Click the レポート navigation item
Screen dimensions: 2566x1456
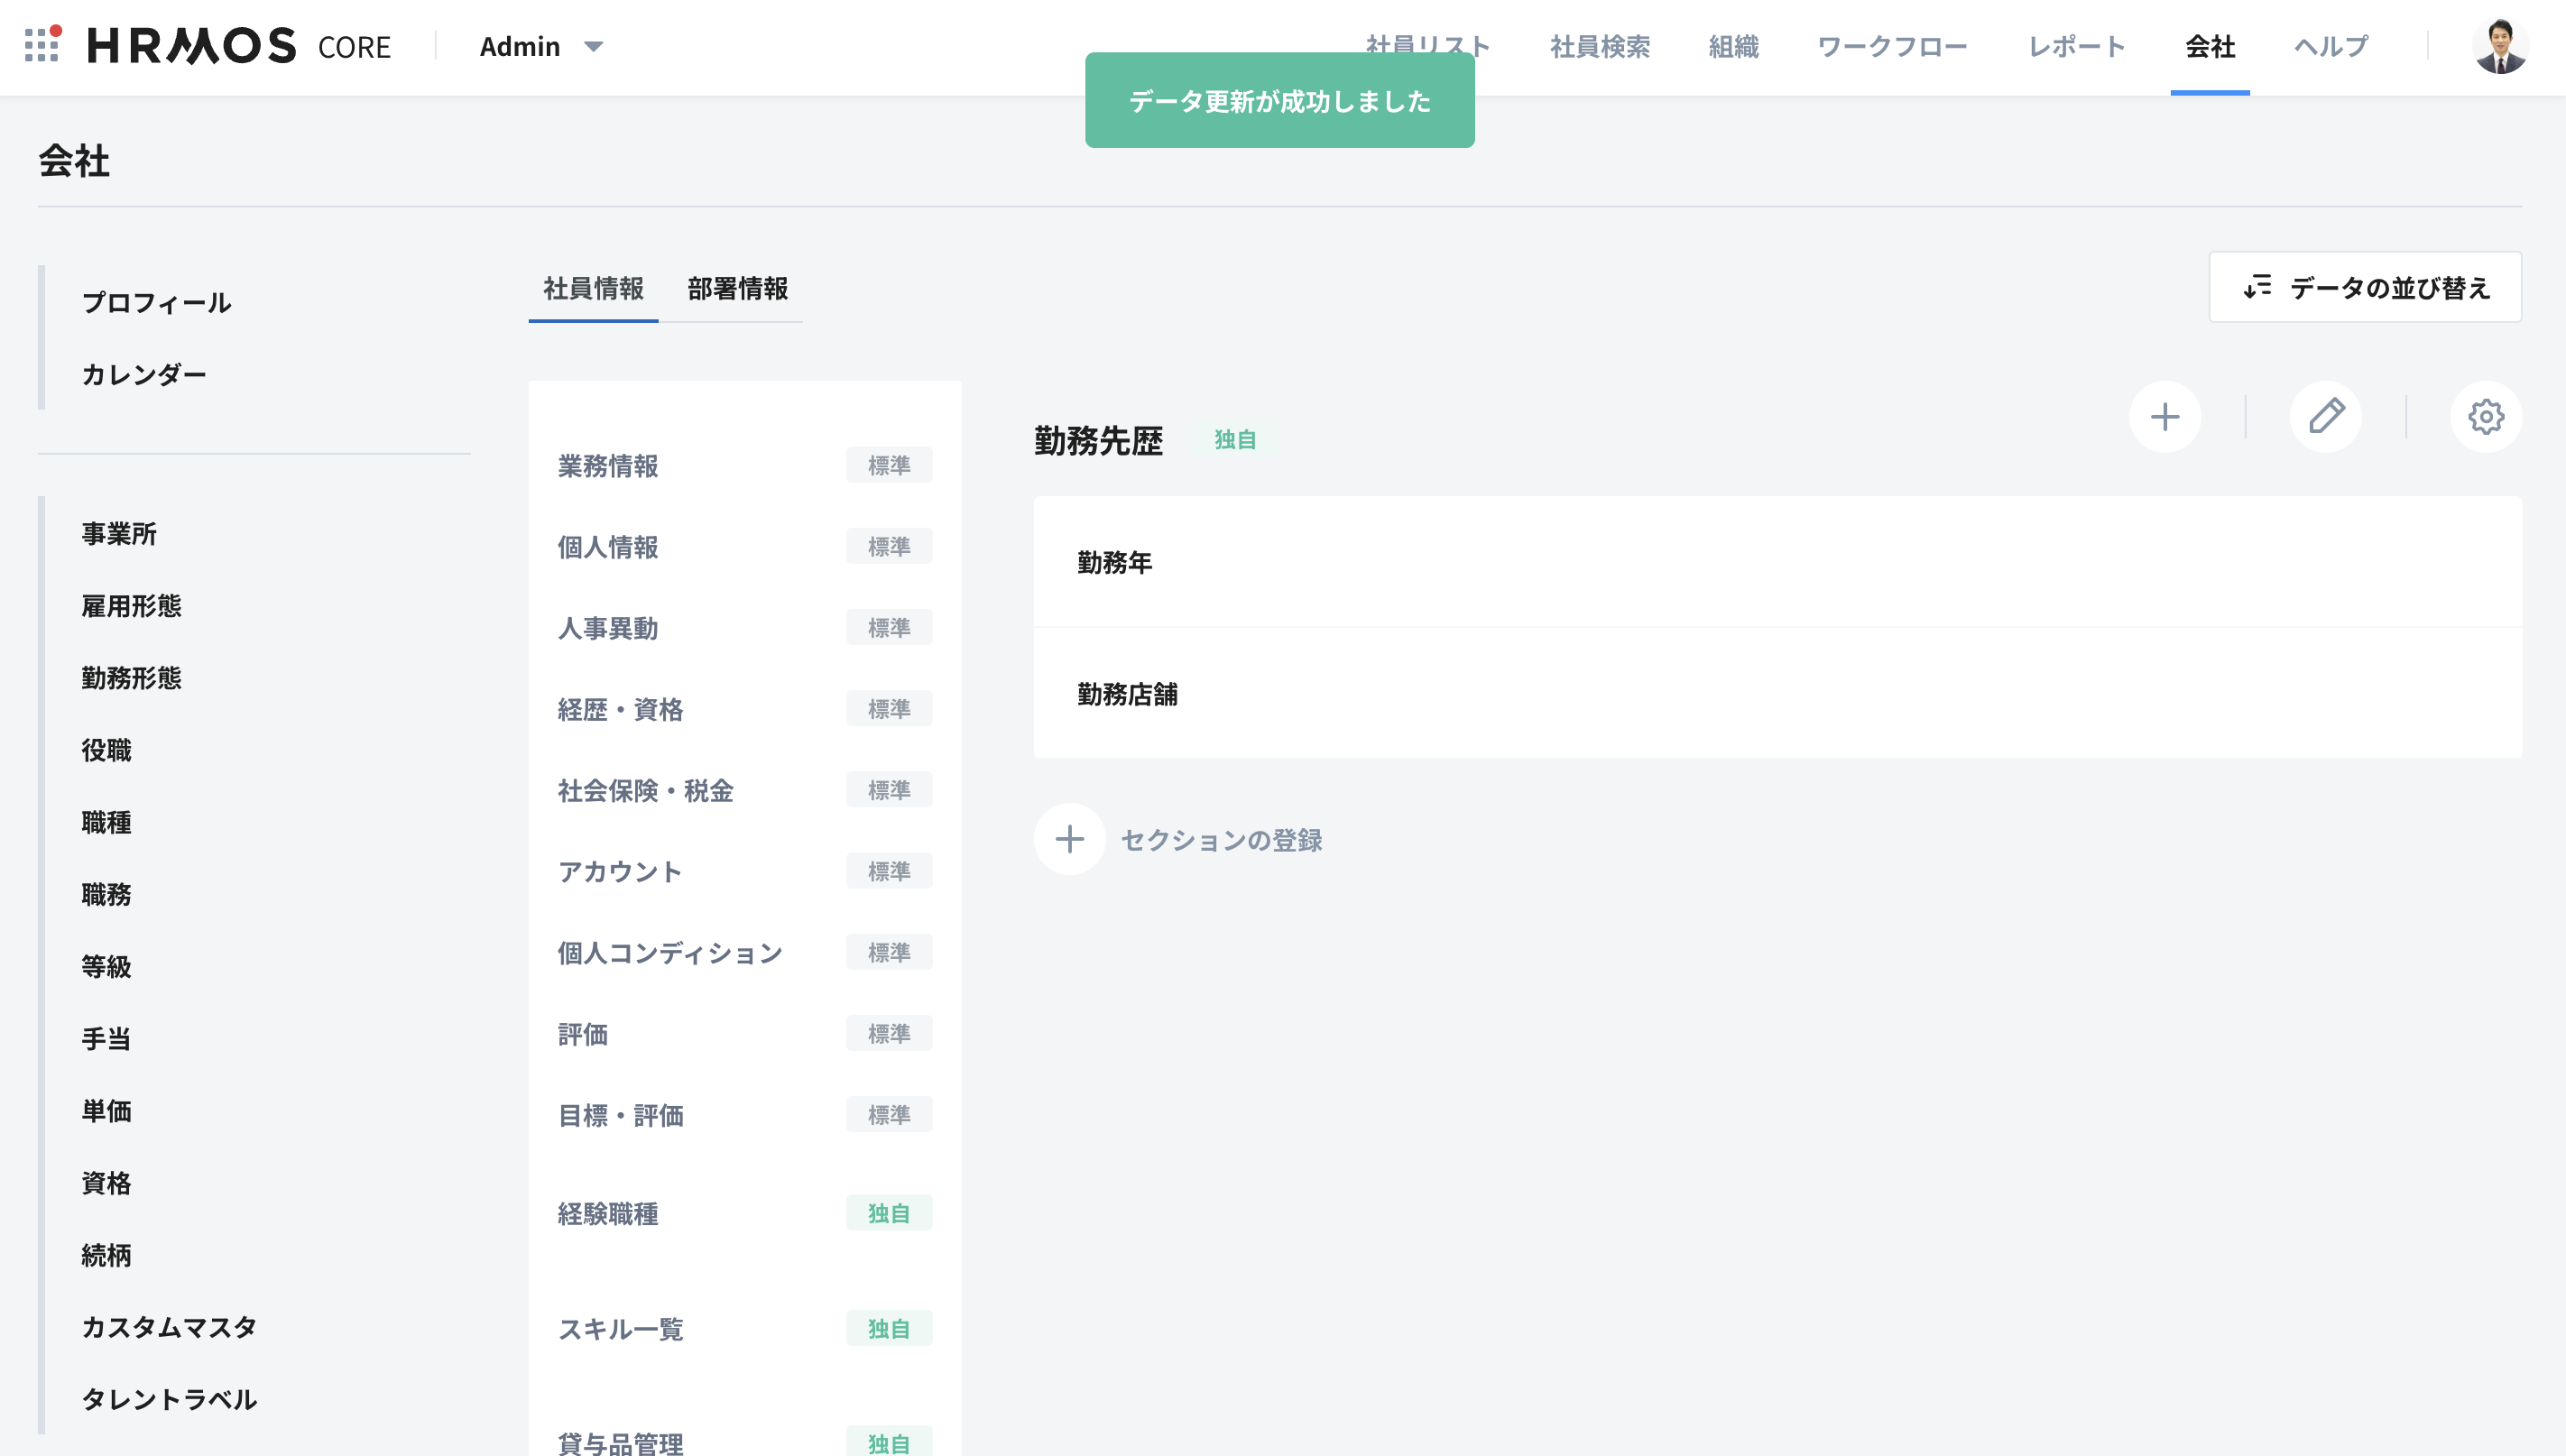[2076, 46]
